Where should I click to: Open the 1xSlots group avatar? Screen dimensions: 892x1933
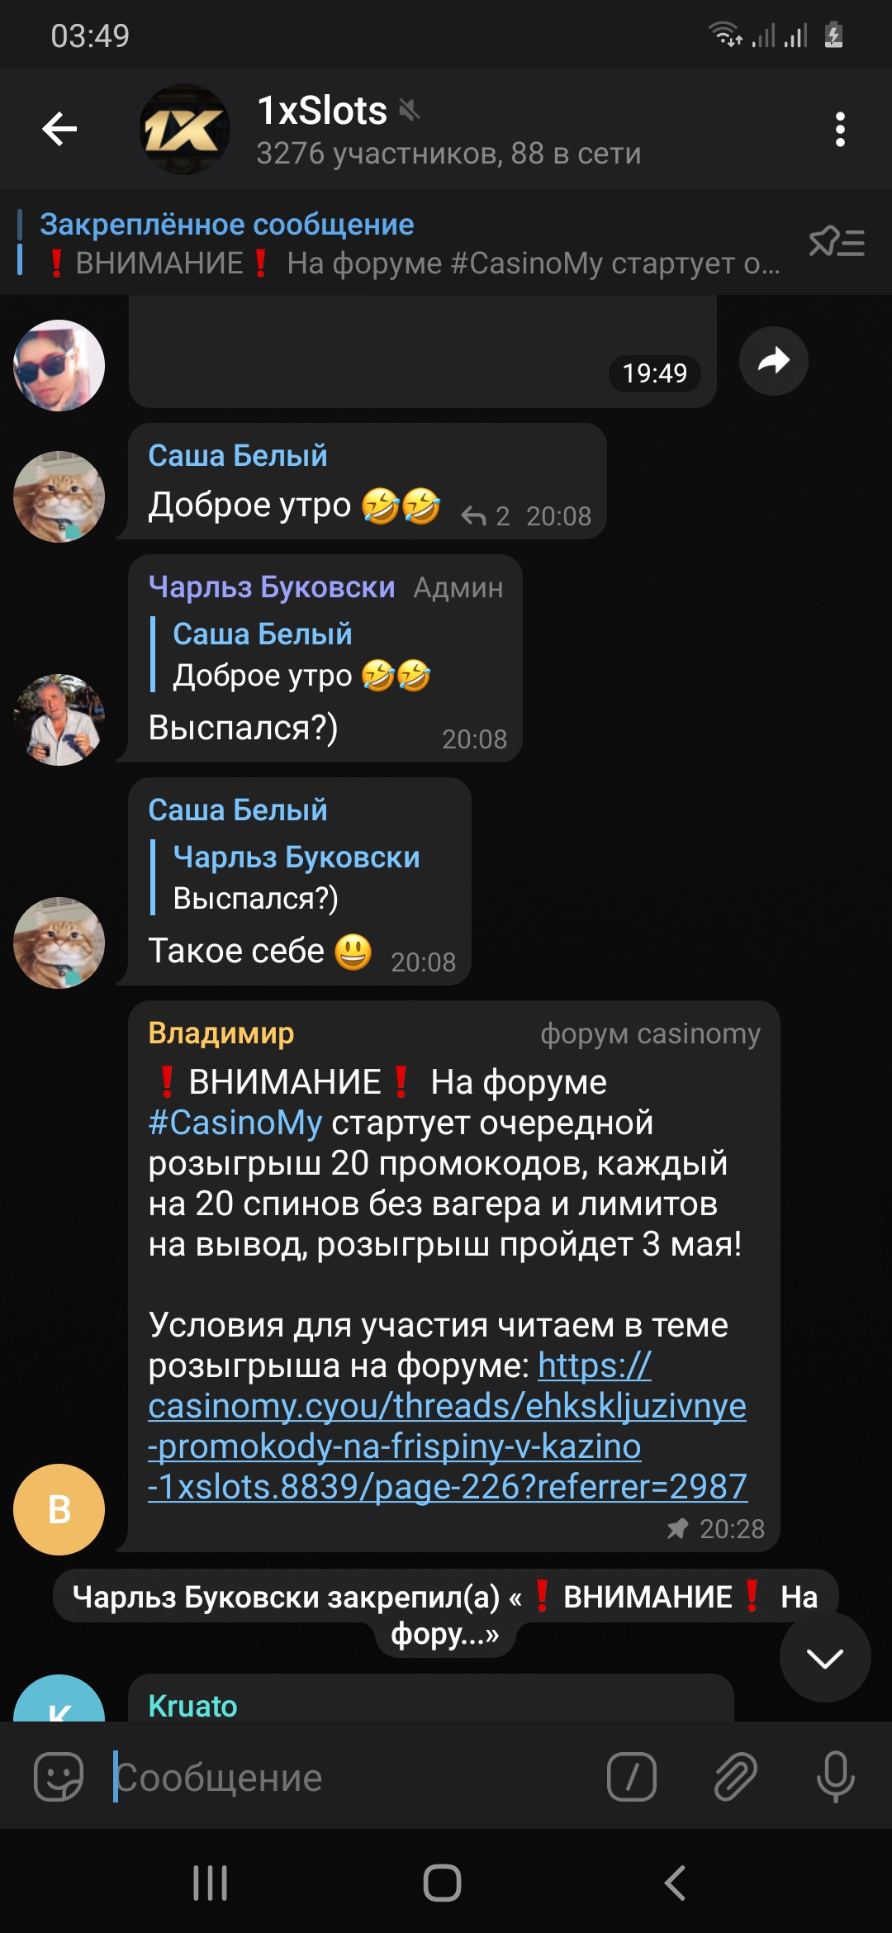[184, 129]
